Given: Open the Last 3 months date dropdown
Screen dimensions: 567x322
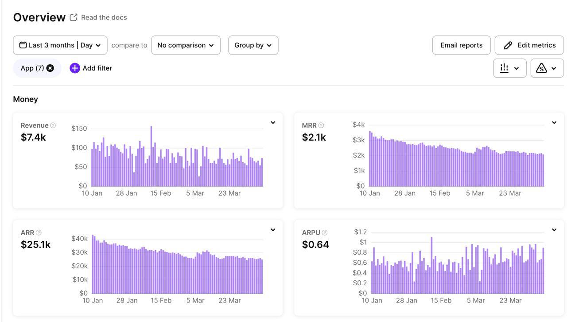Looking at the screenshot, I should [x=60, y=45].
